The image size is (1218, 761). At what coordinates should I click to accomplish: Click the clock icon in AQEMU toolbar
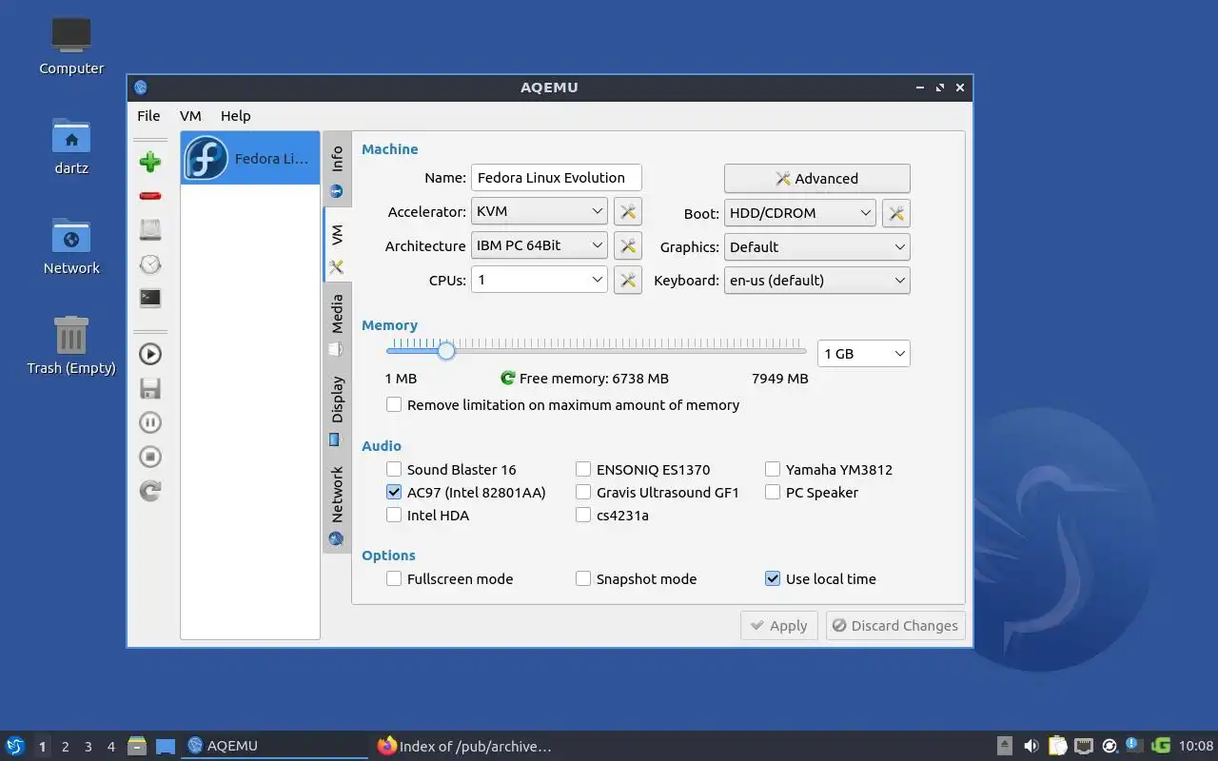150,263
